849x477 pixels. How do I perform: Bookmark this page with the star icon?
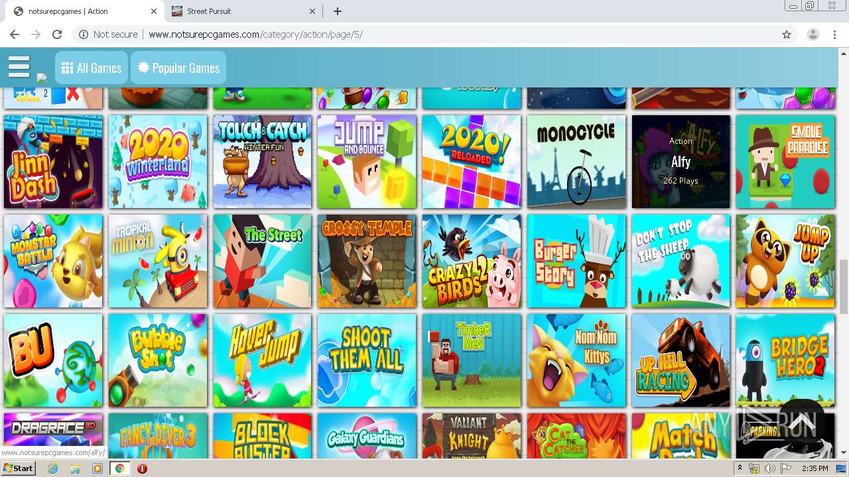click(x=787, y=34)
